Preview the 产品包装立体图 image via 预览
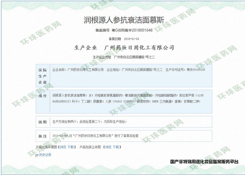 tap(108, 147)
